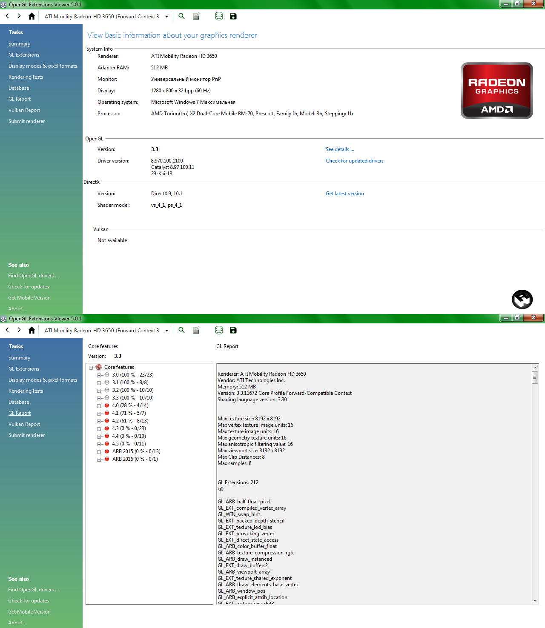The image size is (545, 628).
Task: Click the GL_ARB_half_float_pixel line in the report
Action: coord(244,502)
